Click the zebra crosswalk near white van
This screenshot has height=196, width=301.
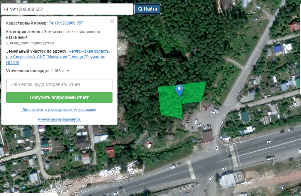pyautogui.click(x=191, y=170)
